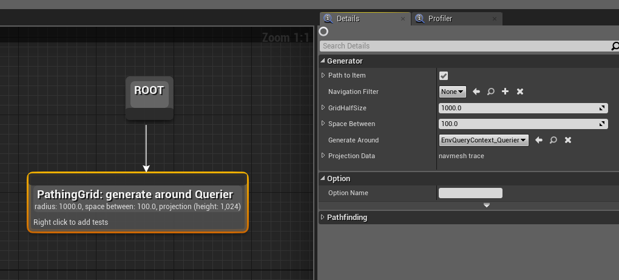The height and width of the screenshot is (280, 619).
Task: Click the Space Between field corner arrow icon
Action: [602, 124]
